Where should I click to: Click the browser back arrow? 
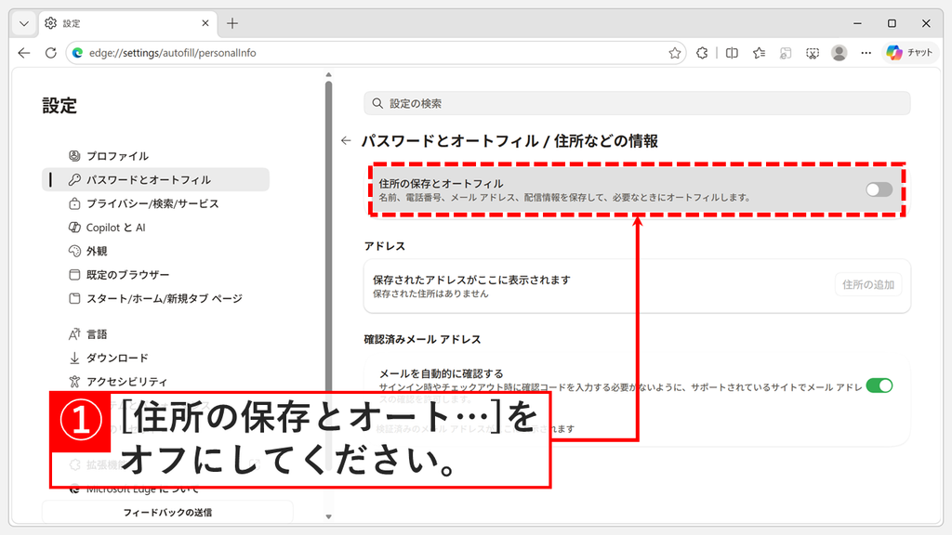tap(24, 53)
